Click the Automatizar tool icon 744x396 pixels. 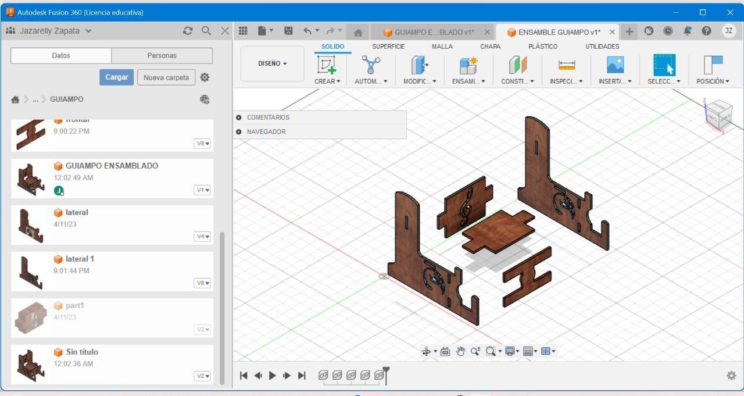point(371,65)
